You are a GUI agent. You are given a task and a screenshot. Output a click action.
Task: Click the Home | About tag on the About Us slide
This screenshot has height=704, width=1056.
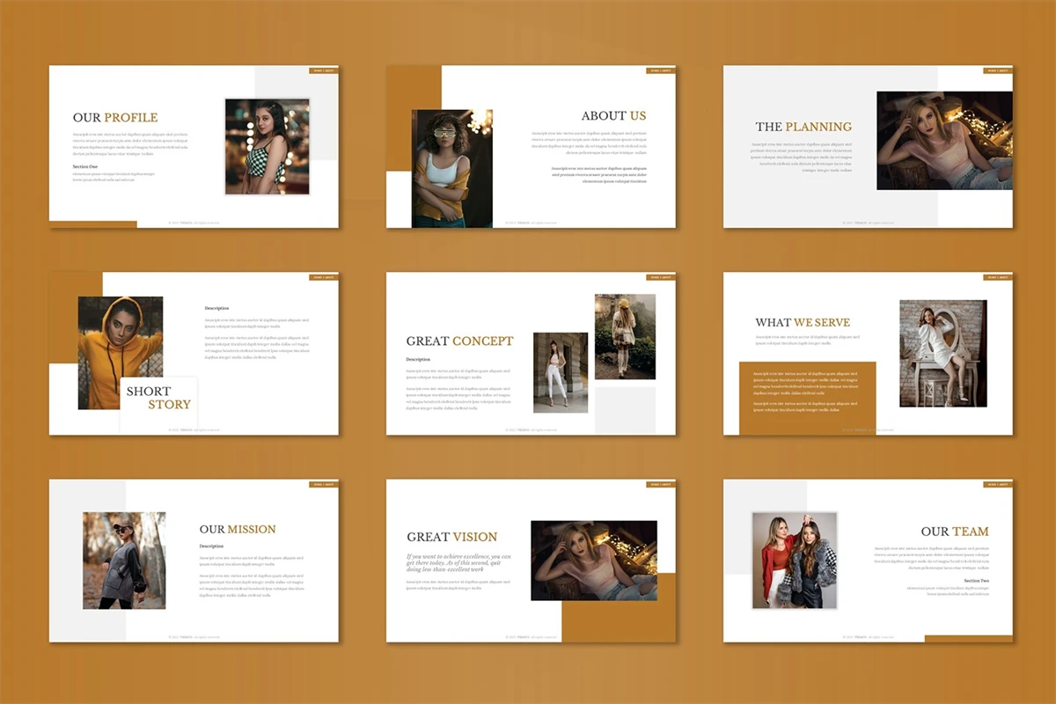(660, 70)
